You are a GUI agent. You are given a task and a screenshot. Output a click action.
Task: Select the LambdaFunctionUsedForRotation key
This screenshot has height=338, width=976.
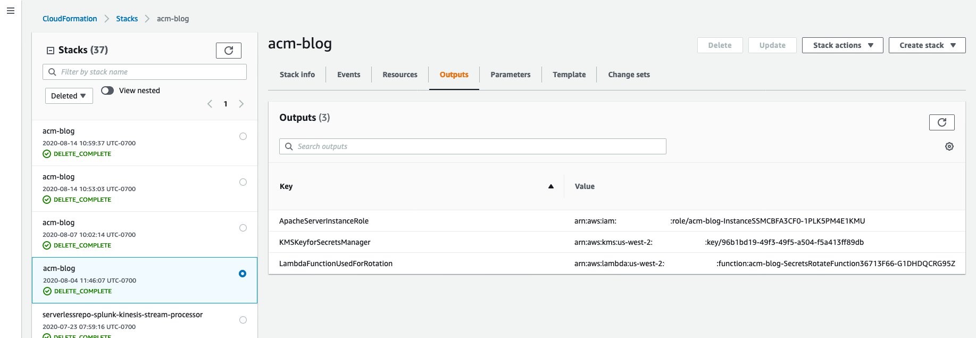pyautogui.click(x=336, y=263)
